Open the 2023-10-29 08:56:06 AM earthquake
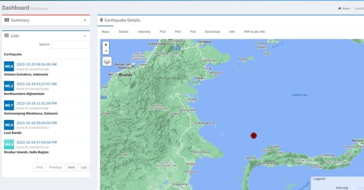The height and width of the screenshot is (190, 364). (x=37, y=64)
